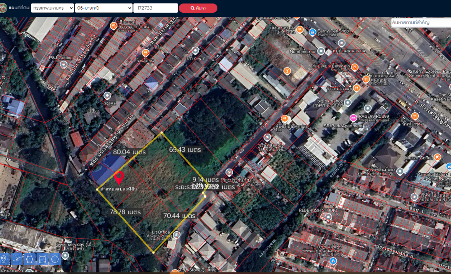Select the polyline distance measuring tool
This screenshot has width=451, height=274.
(17, 259)
